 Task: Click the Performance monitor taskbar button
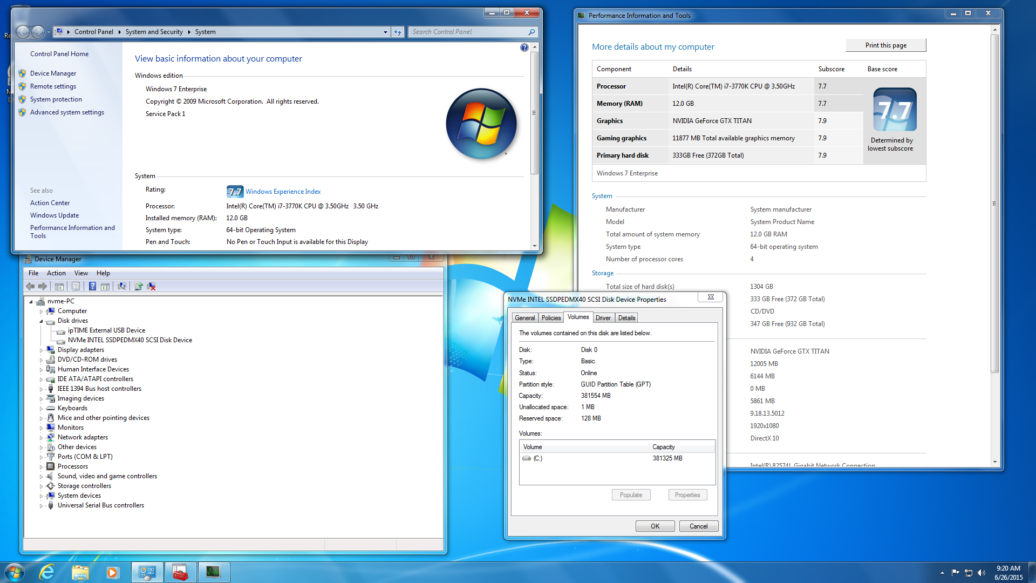click(213, 572)
